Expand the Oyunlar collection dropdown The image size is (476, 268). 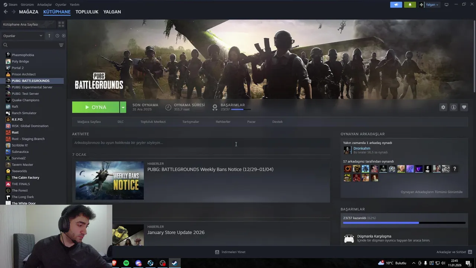[x=23, y=36]
